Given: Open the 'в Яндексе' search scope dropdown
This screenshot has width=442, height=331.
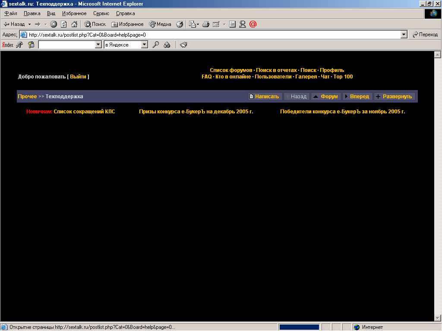Looking at the screenshot, I should pos(144,44).
